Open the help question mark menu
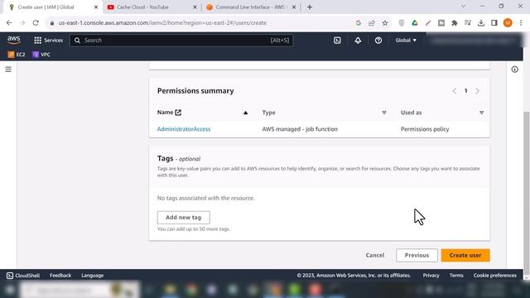Screen dimensions: 530x298 point(378,41)
